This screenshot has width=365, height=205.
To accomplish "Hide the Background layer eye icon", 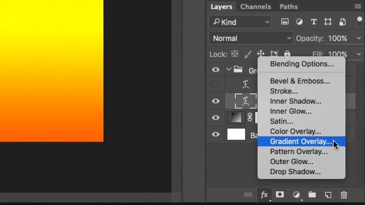I will [x=216, y=134].
